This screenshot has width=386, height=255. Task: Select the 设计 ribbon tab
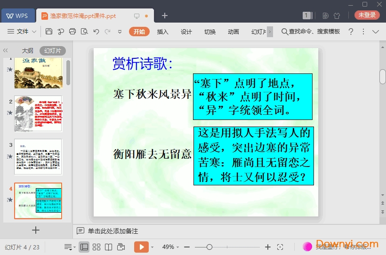[186, 32]
